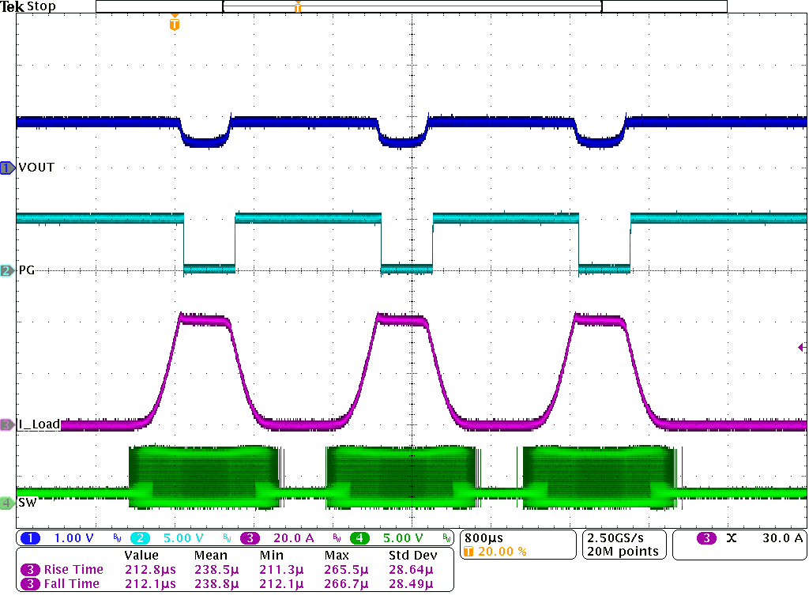Click the Std Dev column header
This screenshot has height=607, width=809.
pos(412,555)
